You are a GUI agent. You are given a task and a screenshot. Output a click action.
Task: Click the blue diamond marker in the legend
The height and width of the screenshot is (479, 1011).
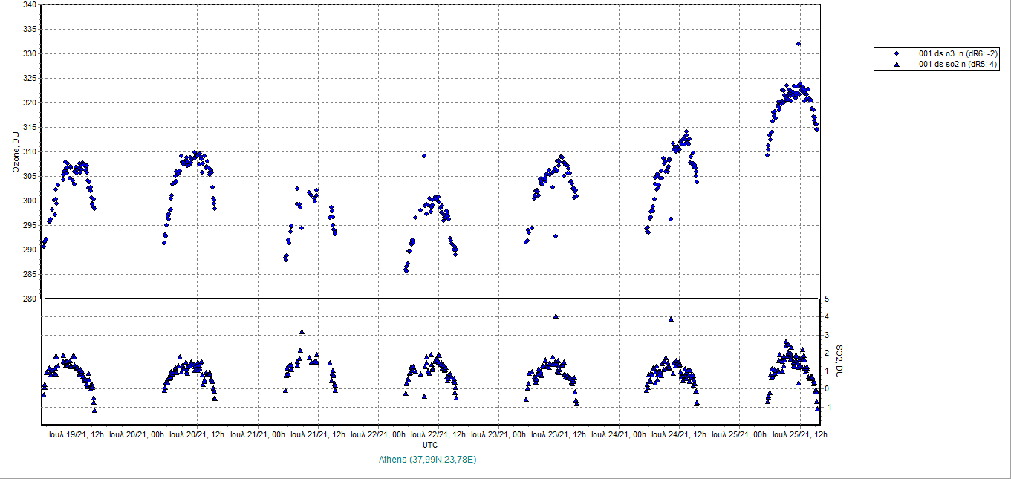897,53
